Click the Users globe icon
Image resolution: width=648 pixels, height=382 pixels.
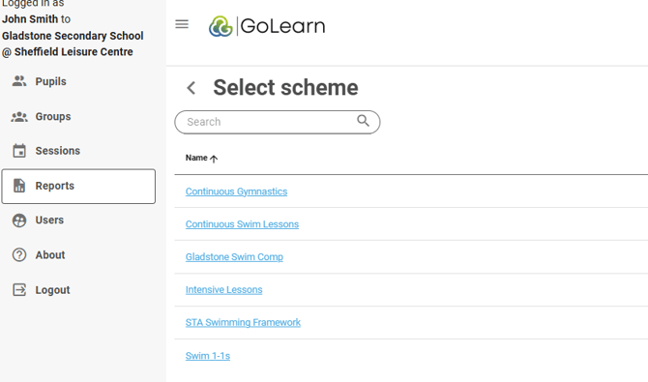point(19,220)
